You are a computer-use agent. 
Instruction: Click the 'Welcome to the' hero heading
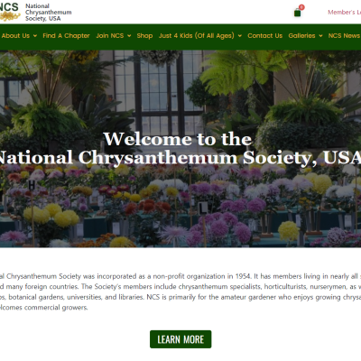click(x=178, y=139)
